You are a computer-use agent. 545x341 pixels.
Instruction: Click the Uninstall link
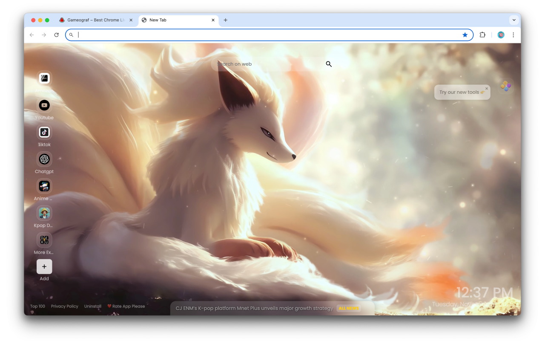(93, 306)
